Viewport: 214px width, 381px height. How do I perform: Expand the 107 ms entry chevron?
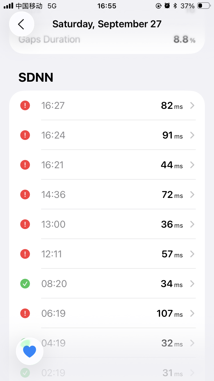tap(192, 314)
